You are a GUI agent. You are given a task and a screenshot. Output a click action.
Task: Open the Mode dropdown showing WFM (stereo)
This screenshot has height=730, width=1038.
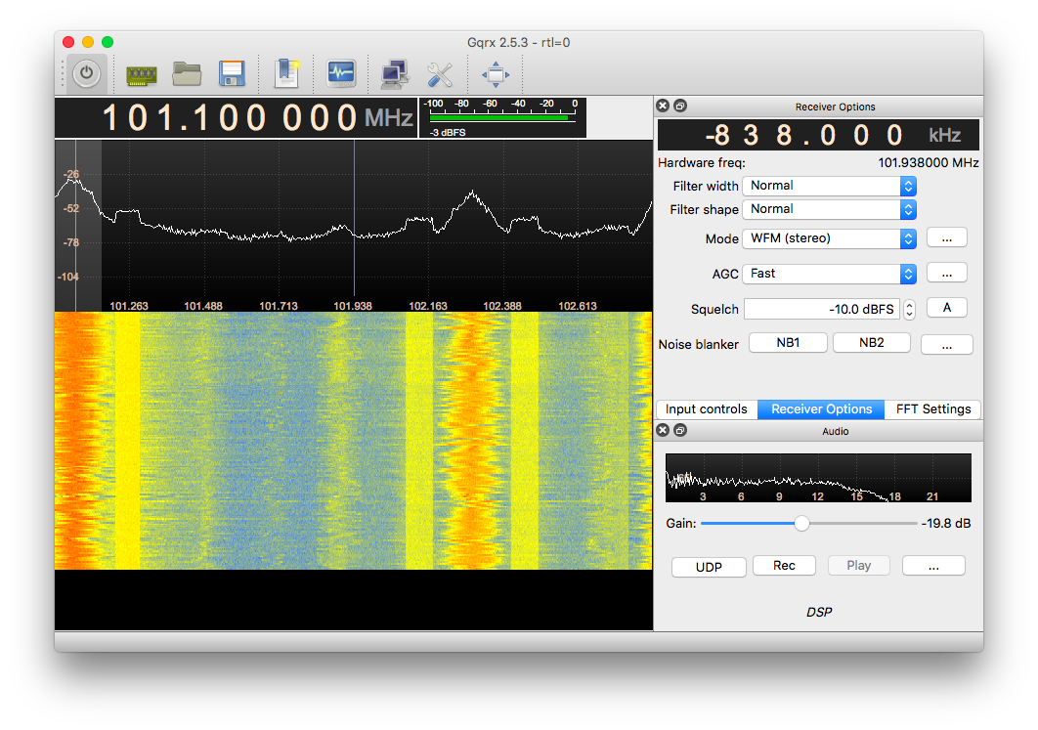pos(829,238)
